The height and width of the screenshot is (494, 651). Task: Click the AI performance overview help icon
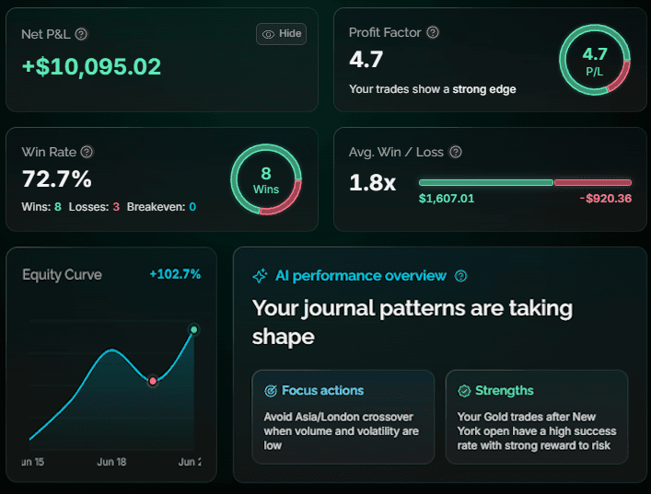[460, 276]
